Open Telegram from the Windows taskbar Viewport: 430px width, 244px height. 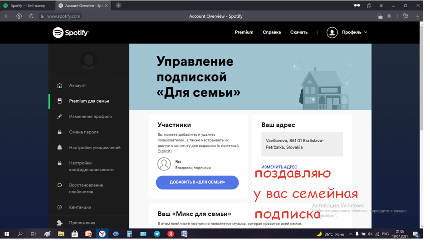tap(157, 234)
